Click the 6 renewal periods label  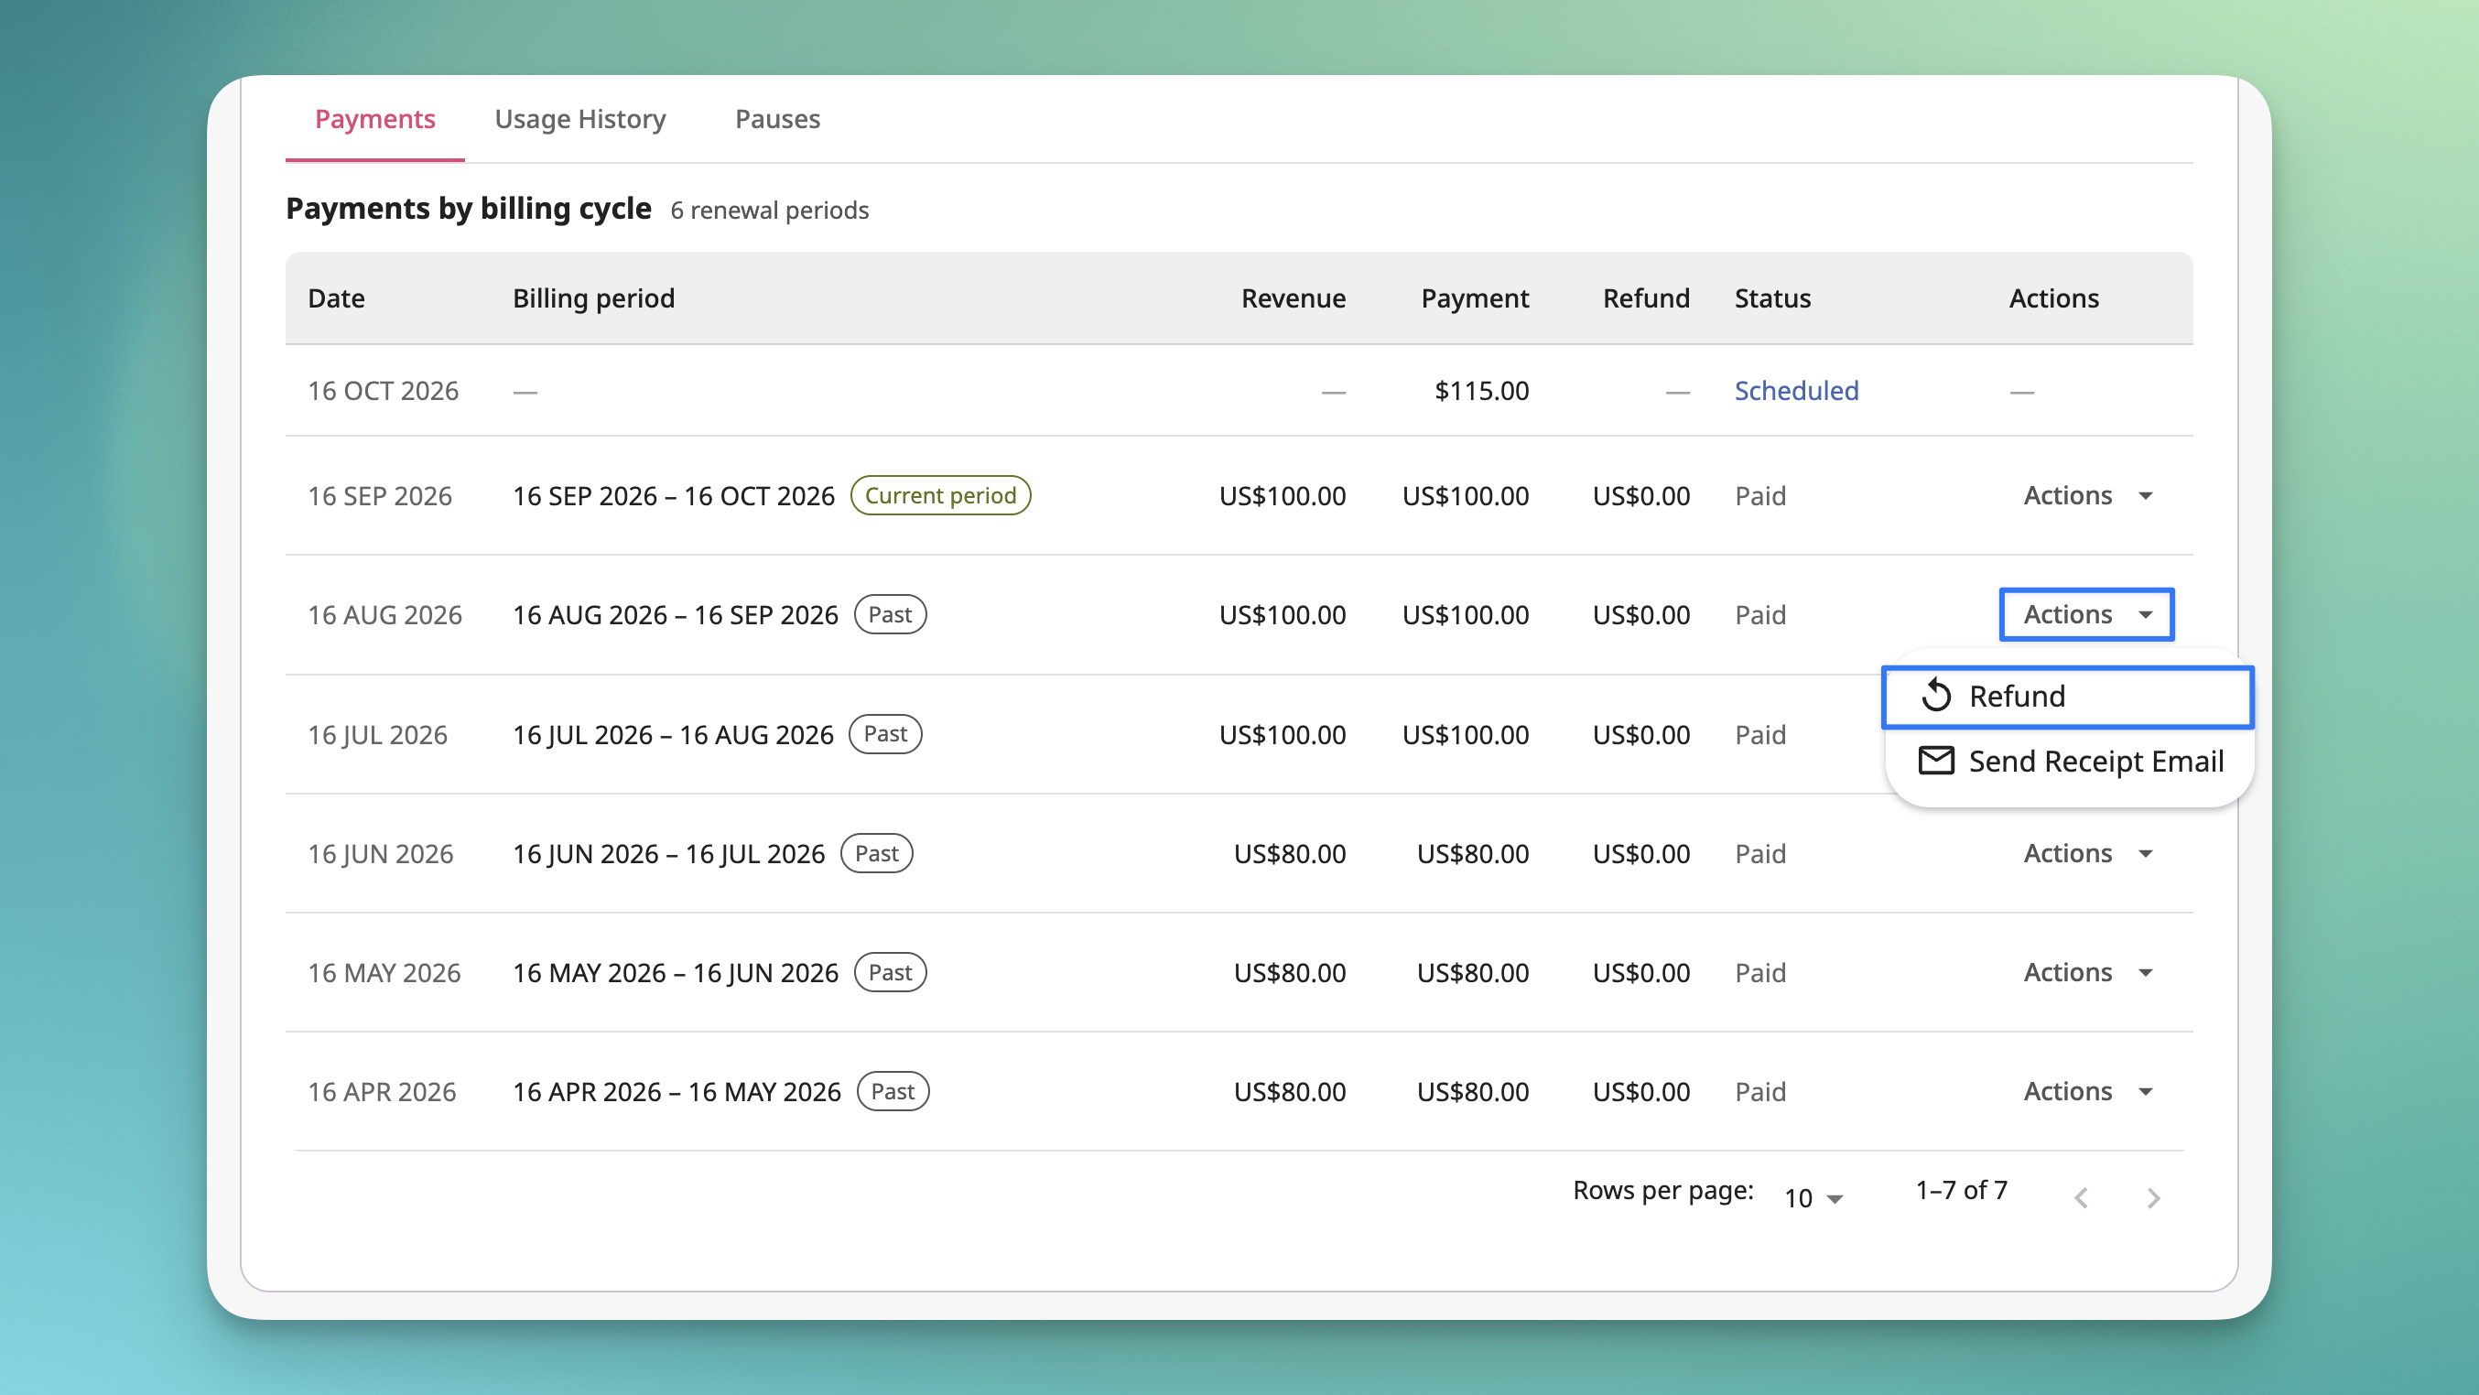(x=770, y=210)
